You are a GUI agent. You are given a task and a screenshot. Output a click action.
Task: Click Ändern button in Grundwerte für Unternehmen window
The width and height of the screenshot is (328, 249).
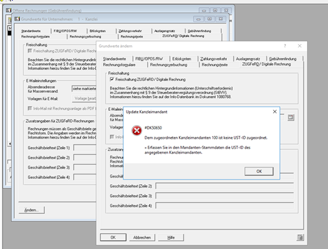click(x=32, y=210)
